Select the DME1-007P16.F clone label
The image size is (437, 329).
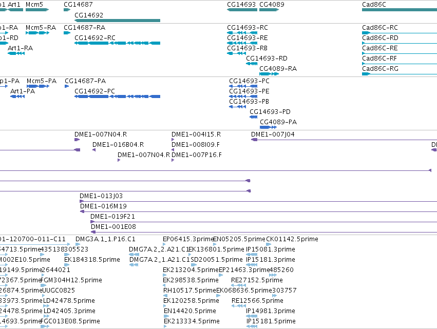197,155
